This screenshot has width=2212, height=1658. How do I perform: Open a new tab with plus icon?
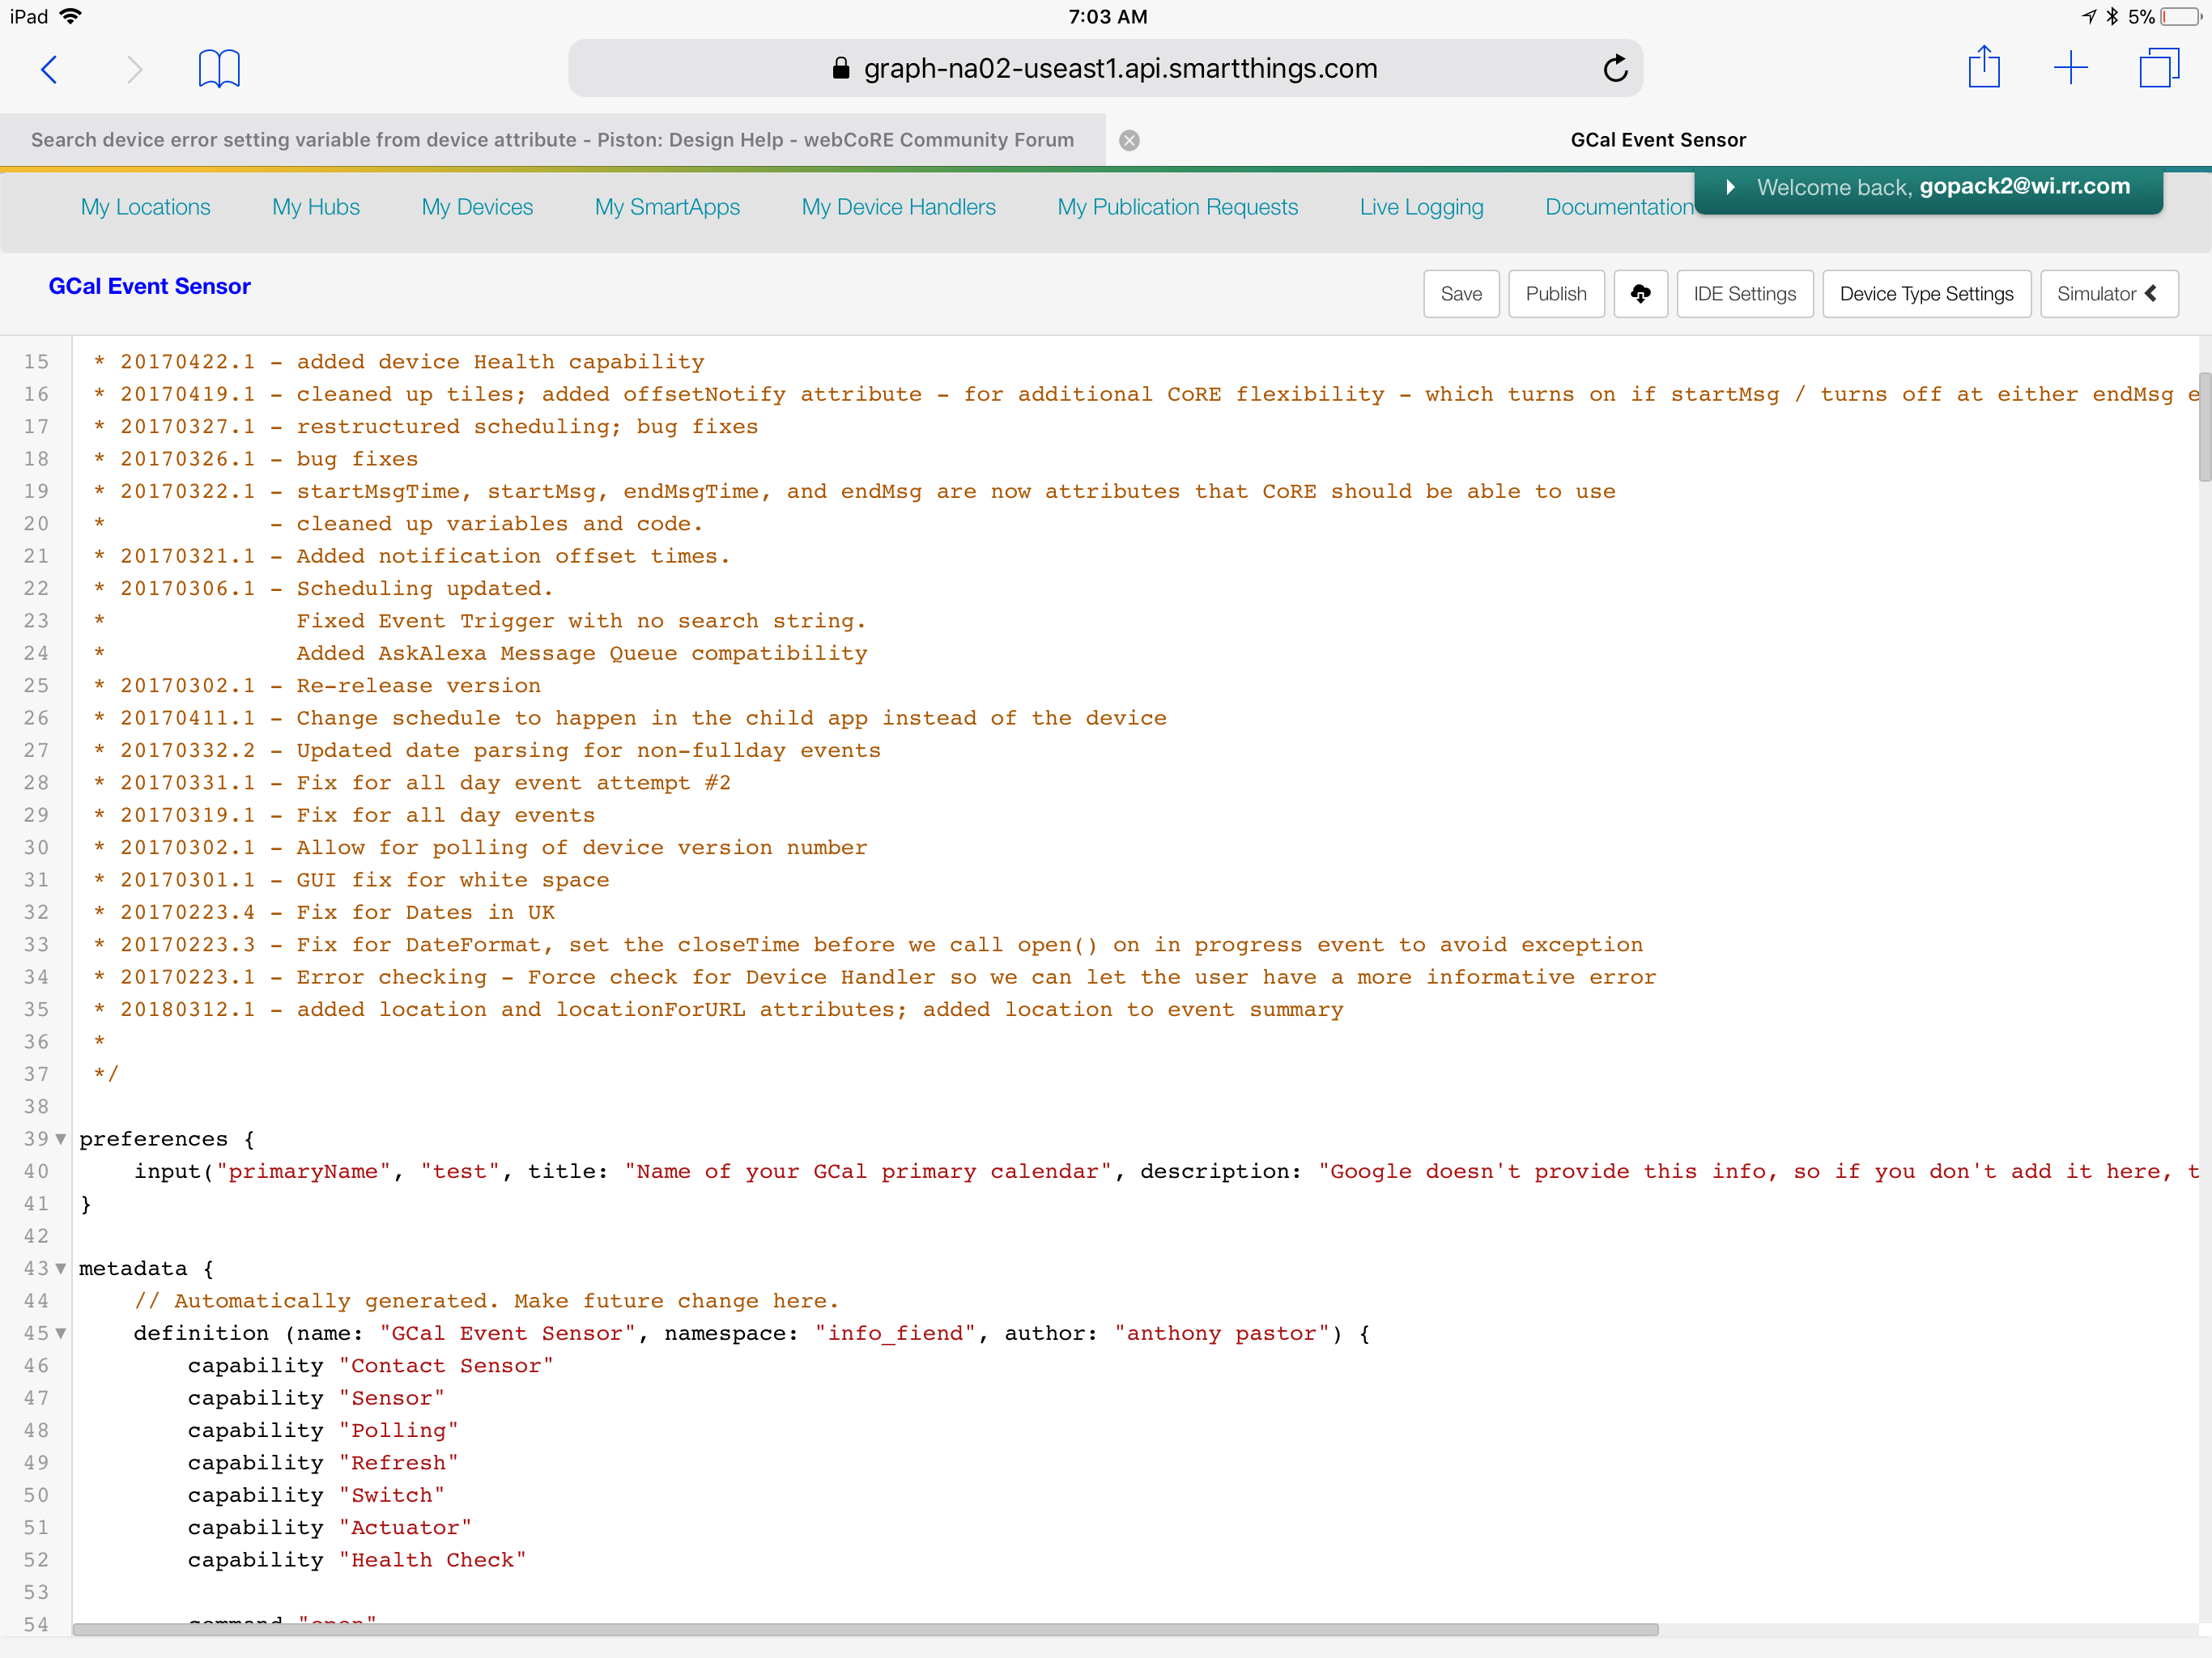pyautogui.click(x=2071, y=68)
